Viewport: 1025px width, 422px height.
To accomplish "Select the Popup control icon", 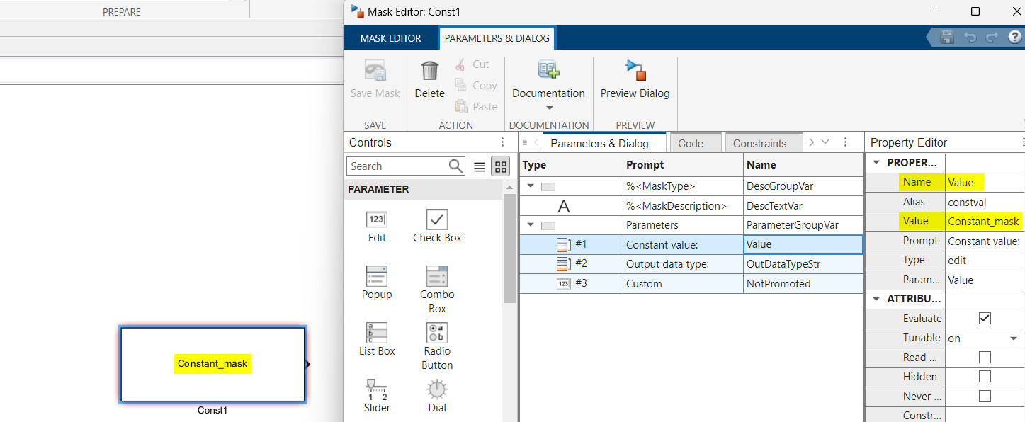I will pos(376,278).
